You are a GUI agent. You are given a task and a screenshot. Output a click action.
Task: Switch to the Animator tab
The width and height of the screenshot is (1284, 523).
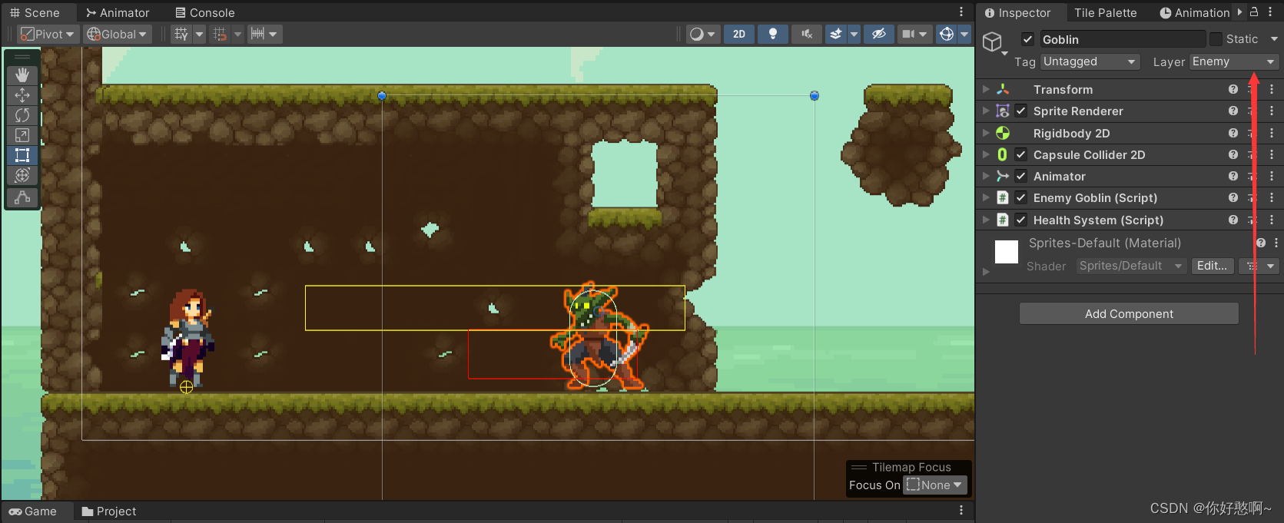[118, 12]
